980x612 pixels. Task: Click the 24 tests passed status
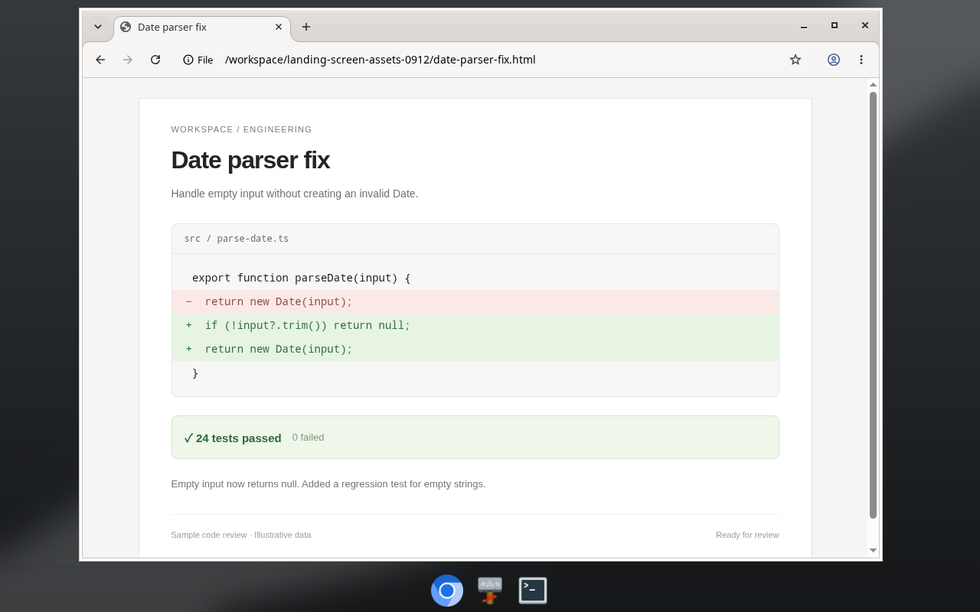[233, 438]
